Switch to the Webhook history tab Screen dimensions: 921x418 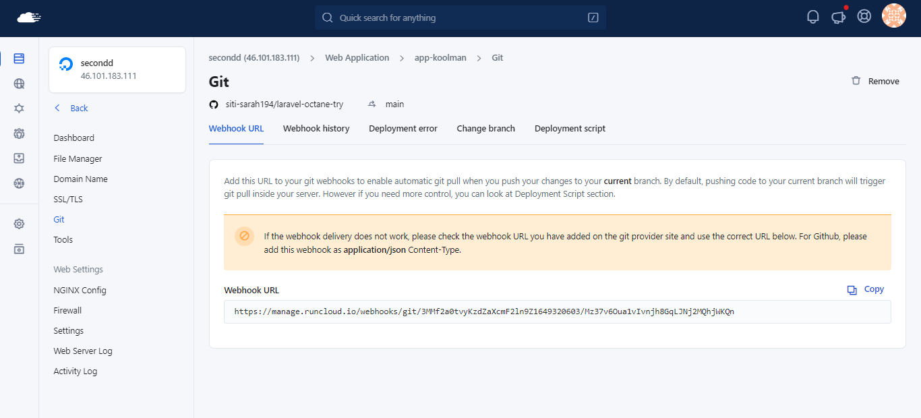pyautogui.click(x=316, y=129)
